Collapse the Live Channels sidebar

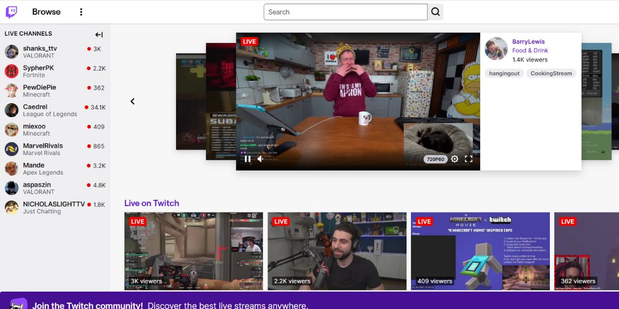(x=99, y=33)
